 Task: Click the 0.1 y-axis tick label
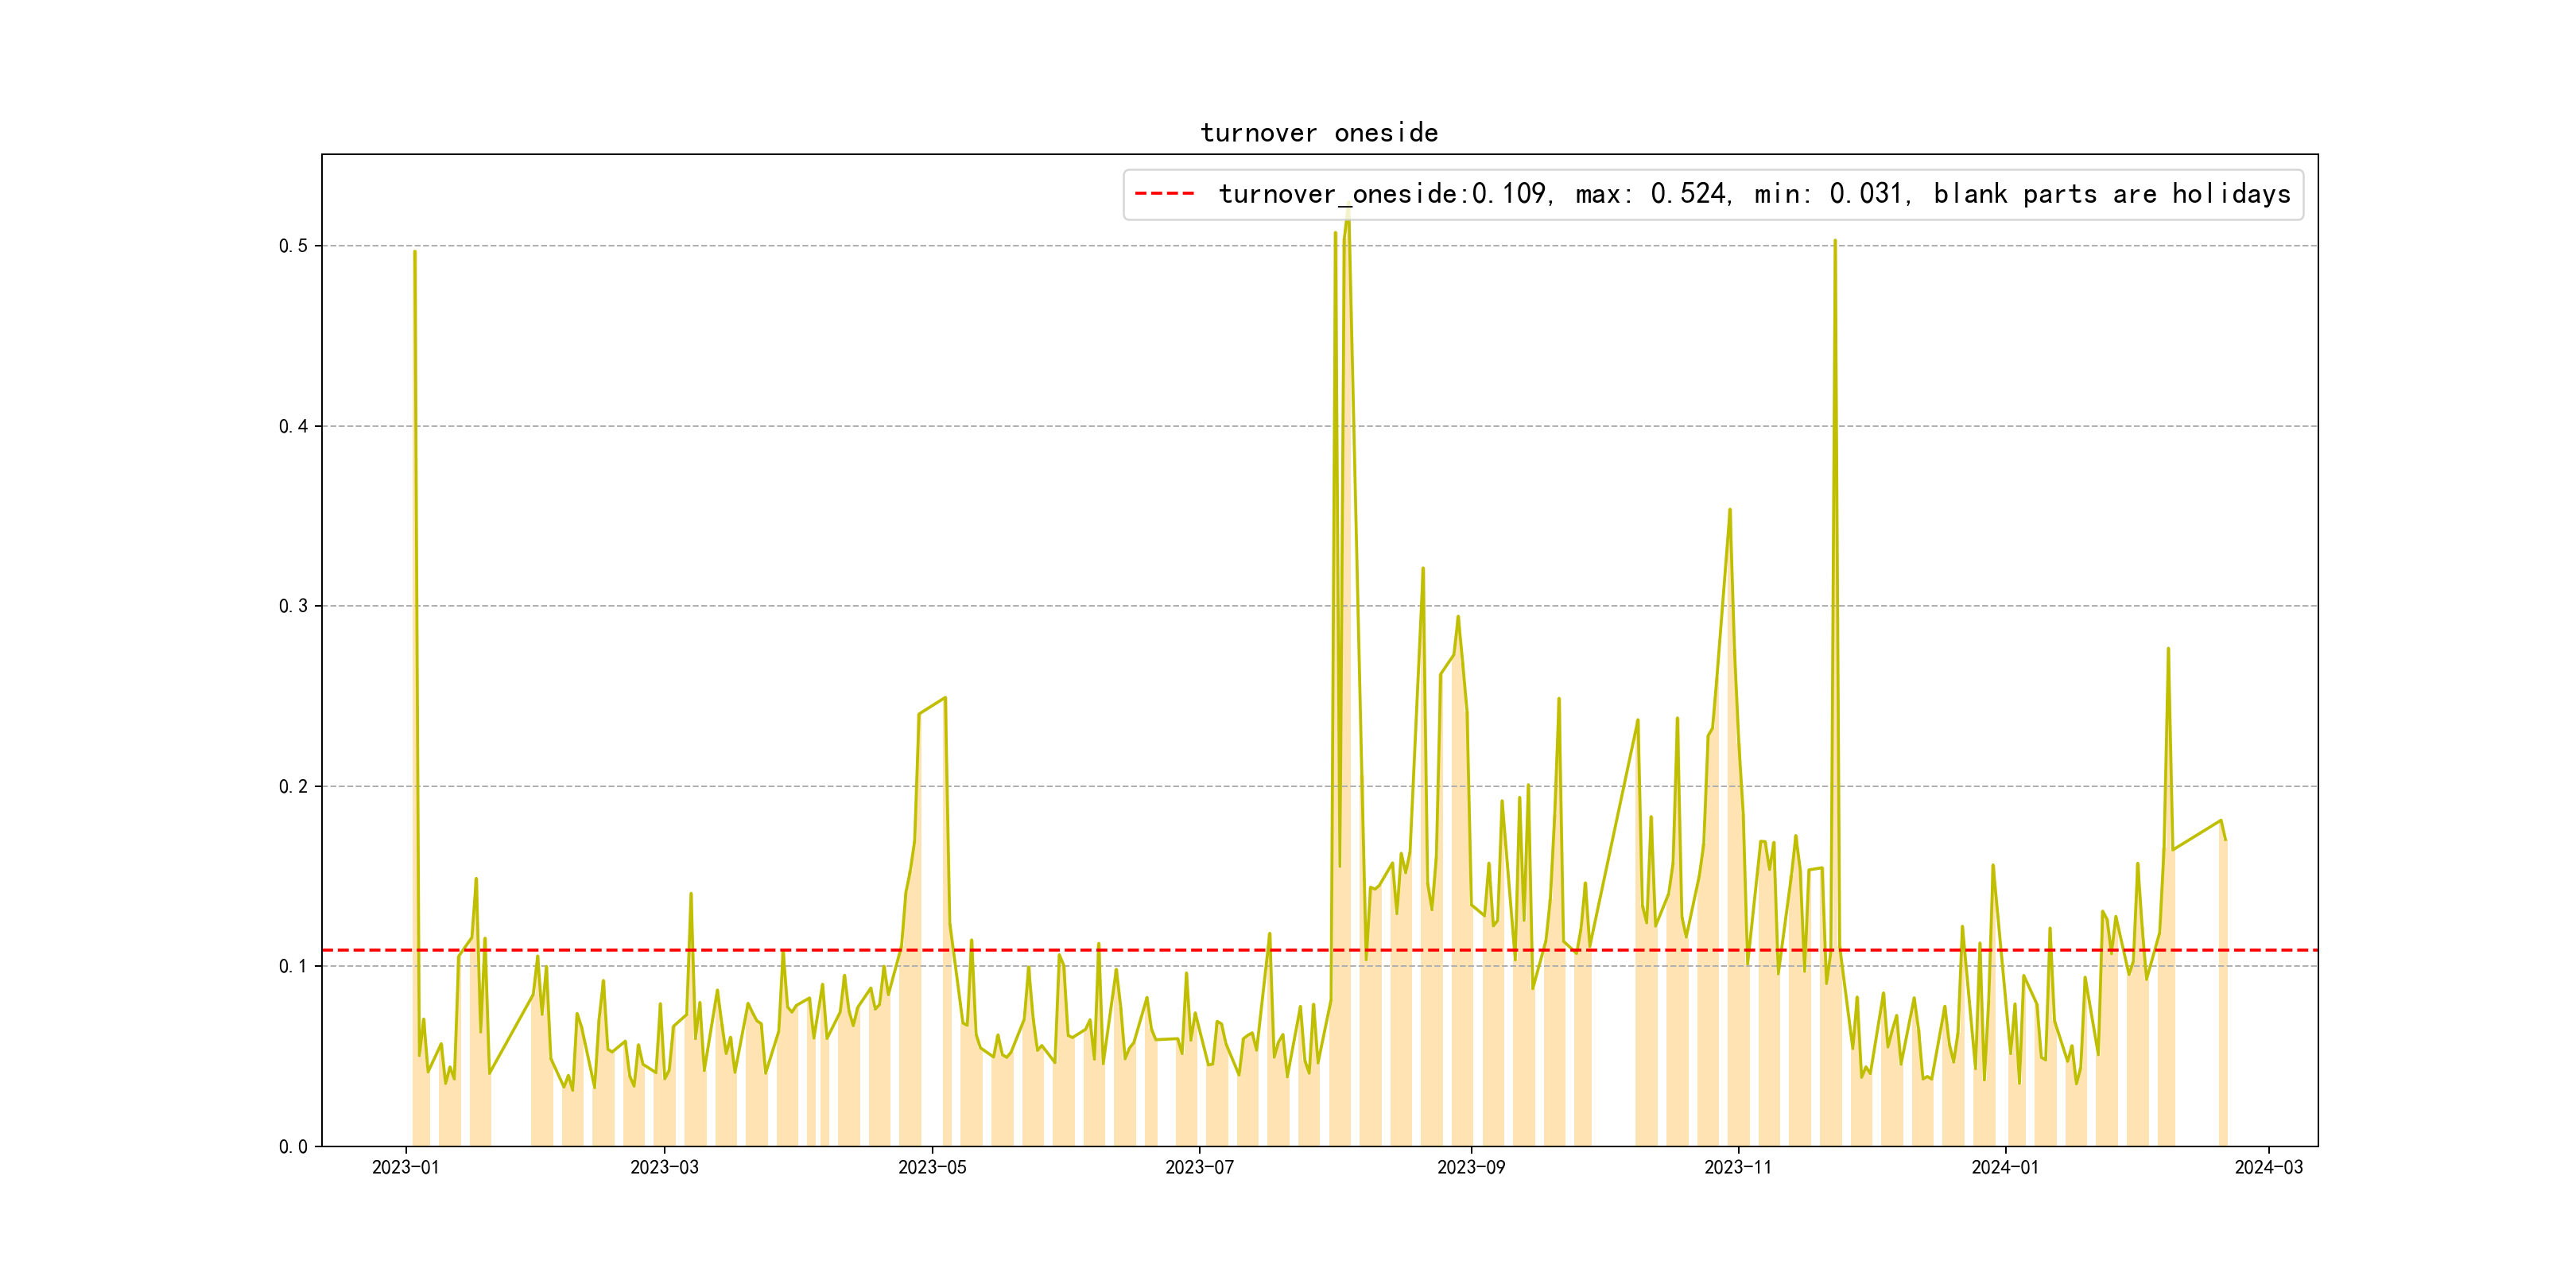pos(293,966)
